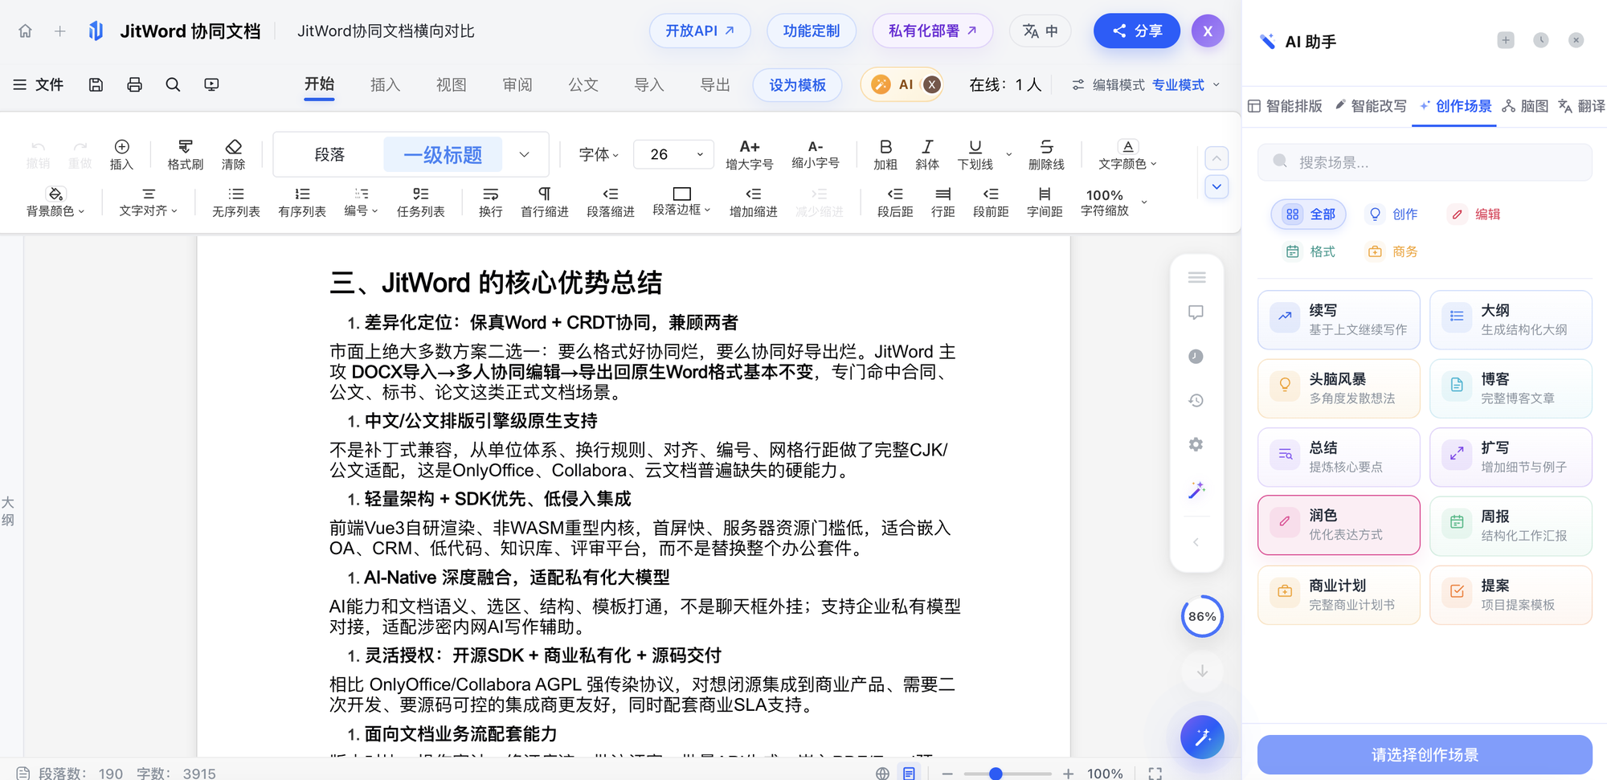Open the 智能改写 tab in AI panel
This screenshot has width=1607, height=780.
click(x=1371, y=106)
